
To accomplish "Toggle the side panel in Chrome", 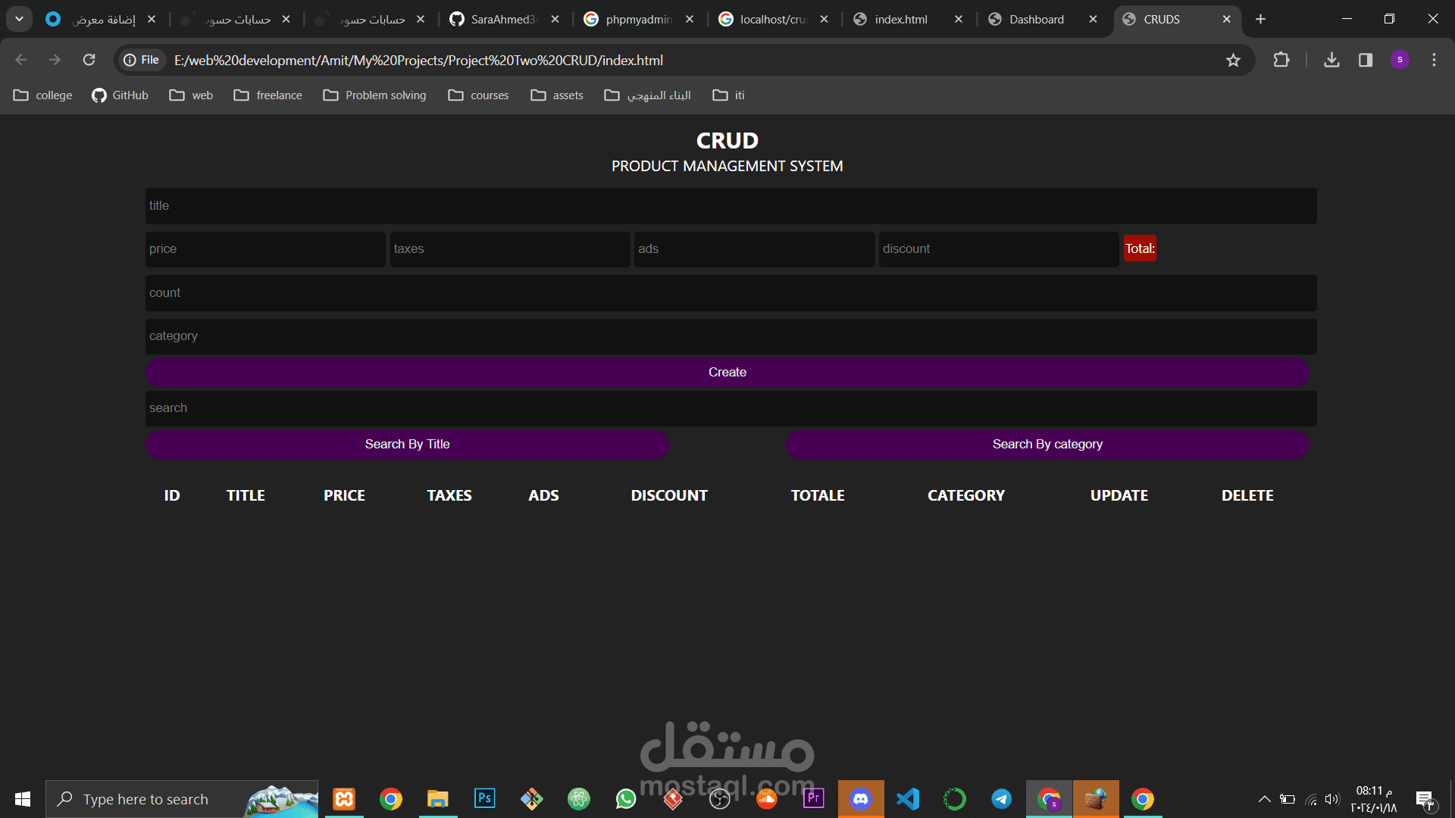I will click(x=1365, y=60).
